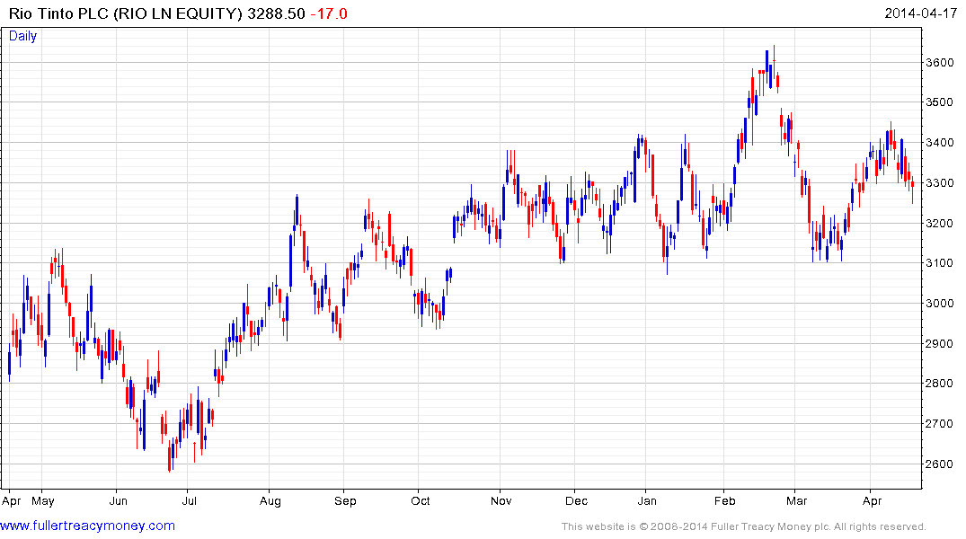Click the chart date 2014-04-17
Viewport: 966px width, 539px height.
pos(920,13)
